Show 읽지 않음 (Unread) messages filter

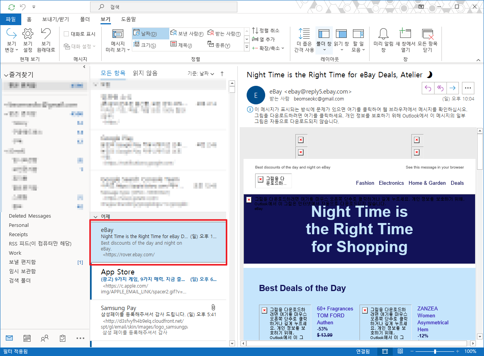click(145, 73)
